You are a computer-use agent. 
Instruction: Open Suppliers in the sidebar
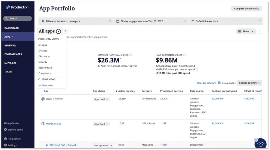click(x=10, y=63)
